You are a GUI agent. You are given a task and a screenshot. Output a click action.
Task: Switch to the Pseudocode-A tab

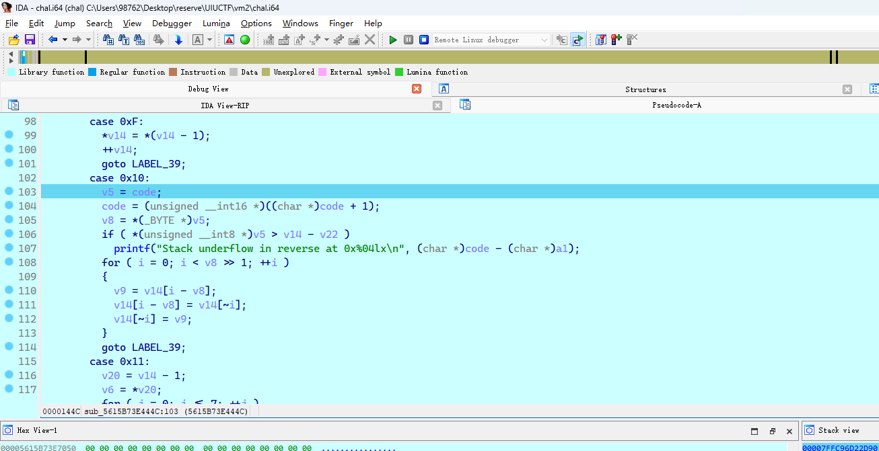click(676, 105)
